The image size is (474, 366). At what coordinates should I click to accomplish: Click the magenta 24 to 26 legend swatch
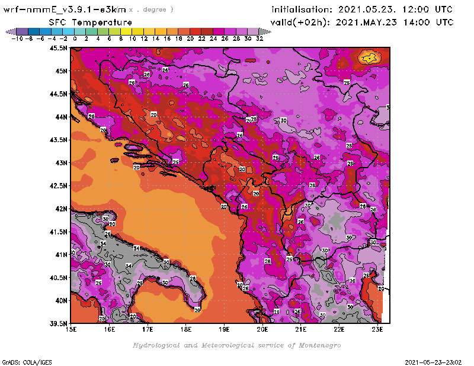point(219,31)
